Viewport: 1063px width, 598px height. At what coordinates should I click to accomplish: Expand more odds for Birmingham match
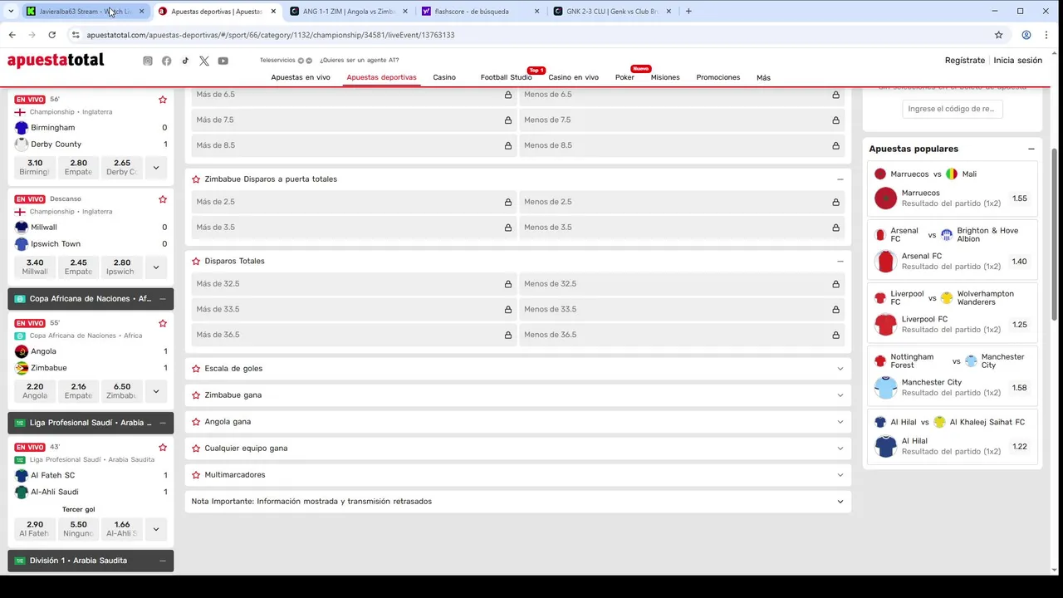[x=155, y=167]
